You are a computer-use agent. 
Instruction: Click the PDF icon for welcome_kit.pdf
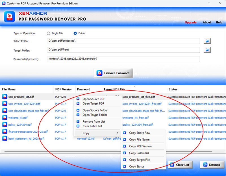tap(5, 117)
